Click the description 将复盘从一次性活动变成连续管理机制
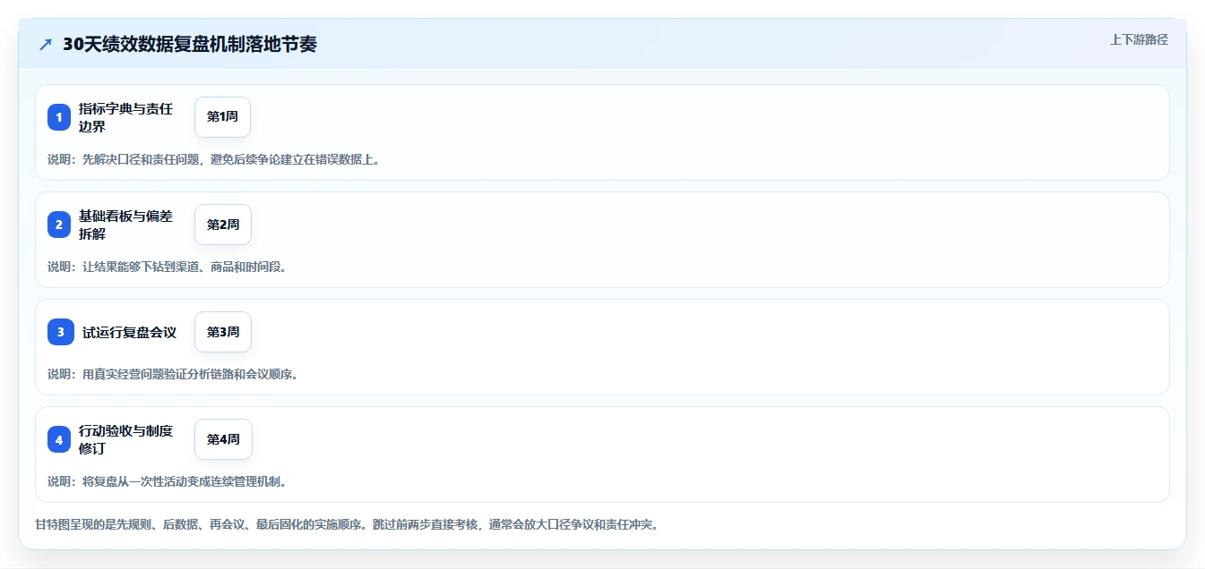The height and width of the screenshot is (569, 1205). click(x=167, y=481)
